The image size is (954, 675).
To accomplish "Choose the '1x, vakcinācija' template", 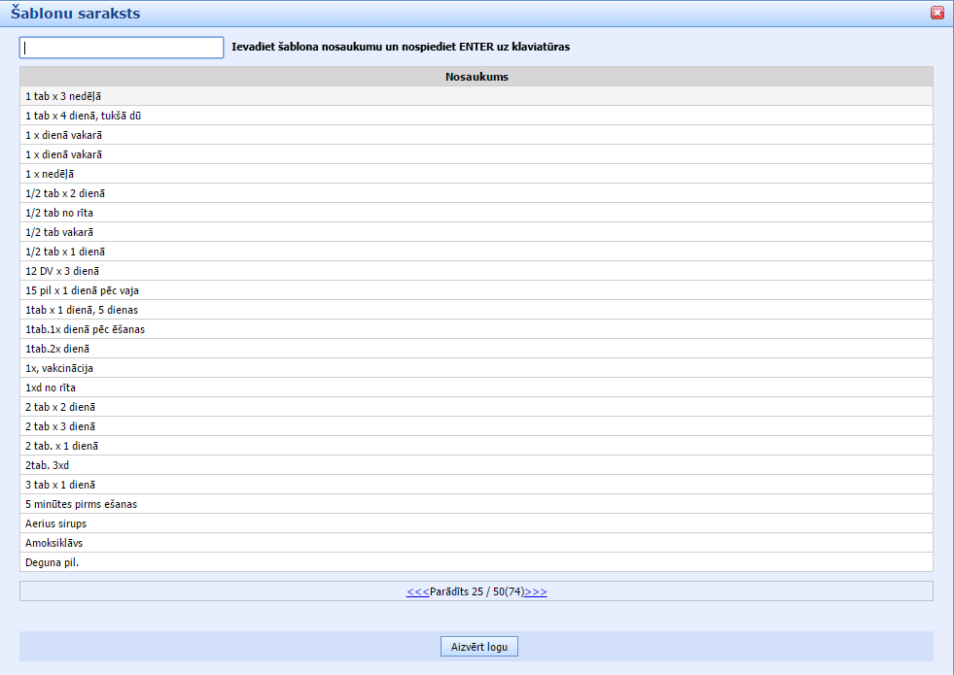I will pos(59,368).
